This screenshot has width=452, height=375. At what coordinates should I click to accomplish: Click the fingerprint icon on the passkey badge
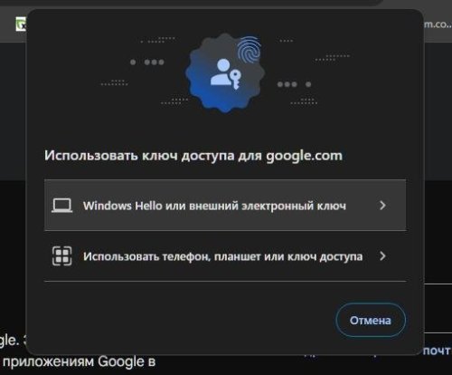[249, 49]
